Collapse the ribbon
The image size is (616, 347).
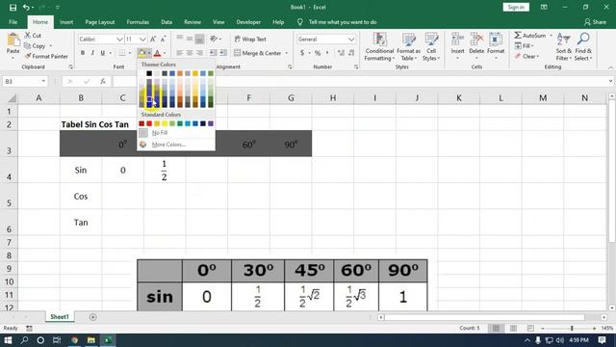(610, 67)
